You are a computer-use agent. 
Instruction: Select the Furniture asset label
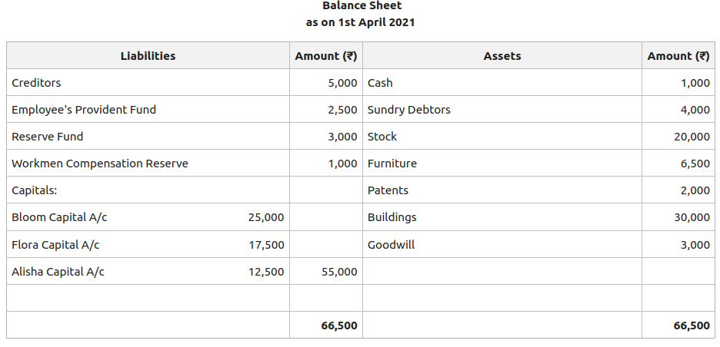392,164
